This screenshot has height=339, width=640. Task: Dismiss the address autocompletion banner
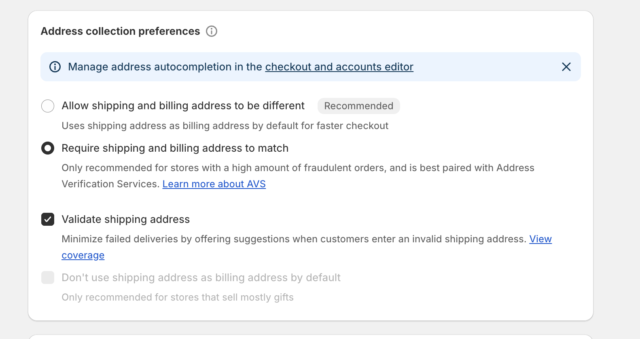click(x=566, y=67)
